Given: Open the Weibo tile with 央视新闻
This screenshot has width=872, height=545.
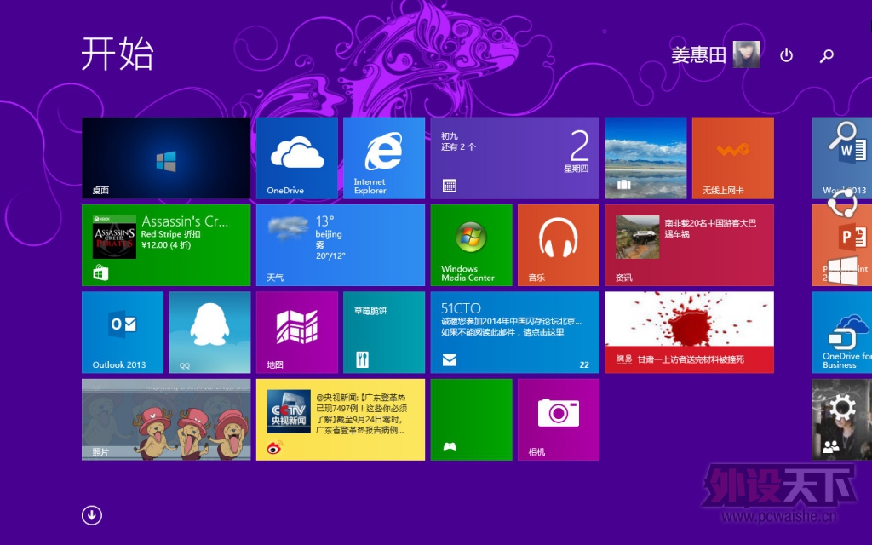Looking at the screenshot, I should (x=341, y=420).
